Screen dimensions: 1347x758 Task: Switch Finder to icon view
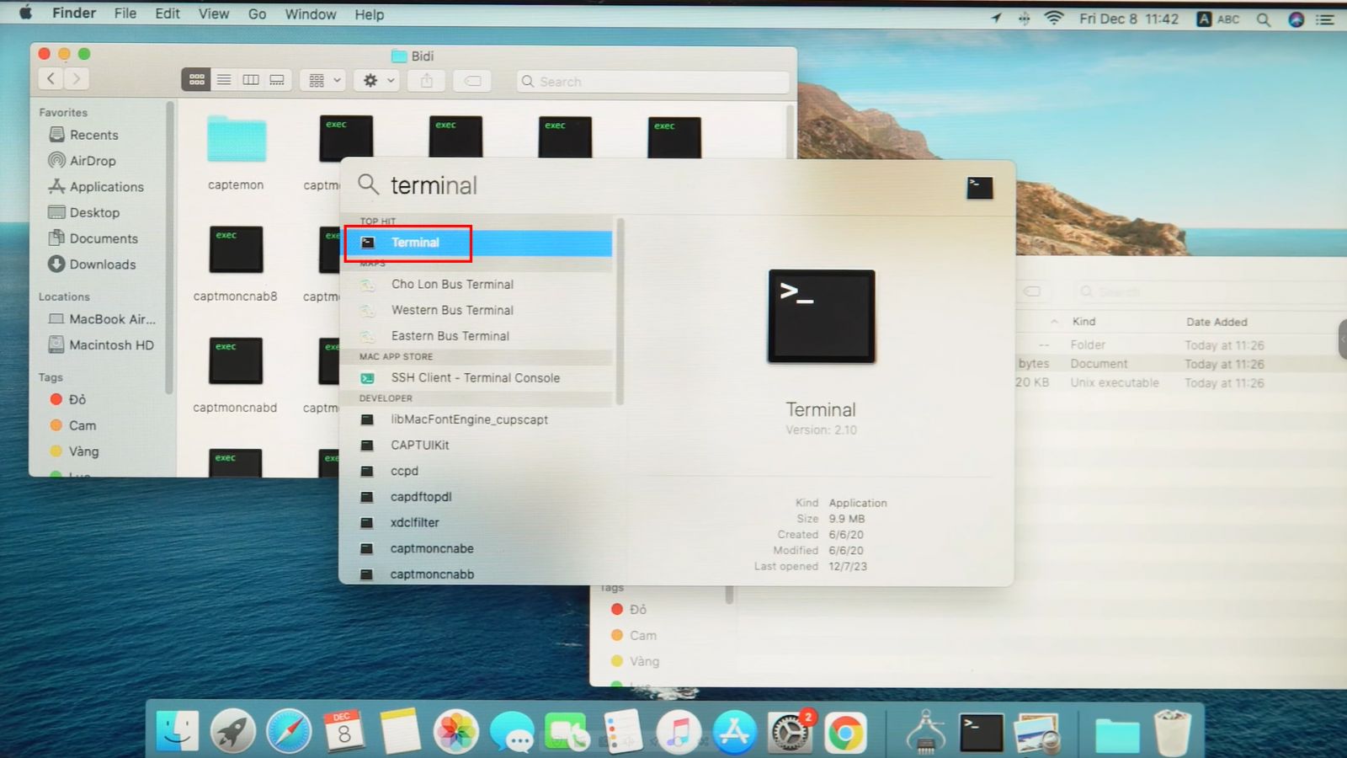(x=196, y=80)
